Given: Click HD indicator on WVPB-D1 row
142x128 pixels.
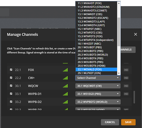Looking at the screenshot, I should click(126, 94).
